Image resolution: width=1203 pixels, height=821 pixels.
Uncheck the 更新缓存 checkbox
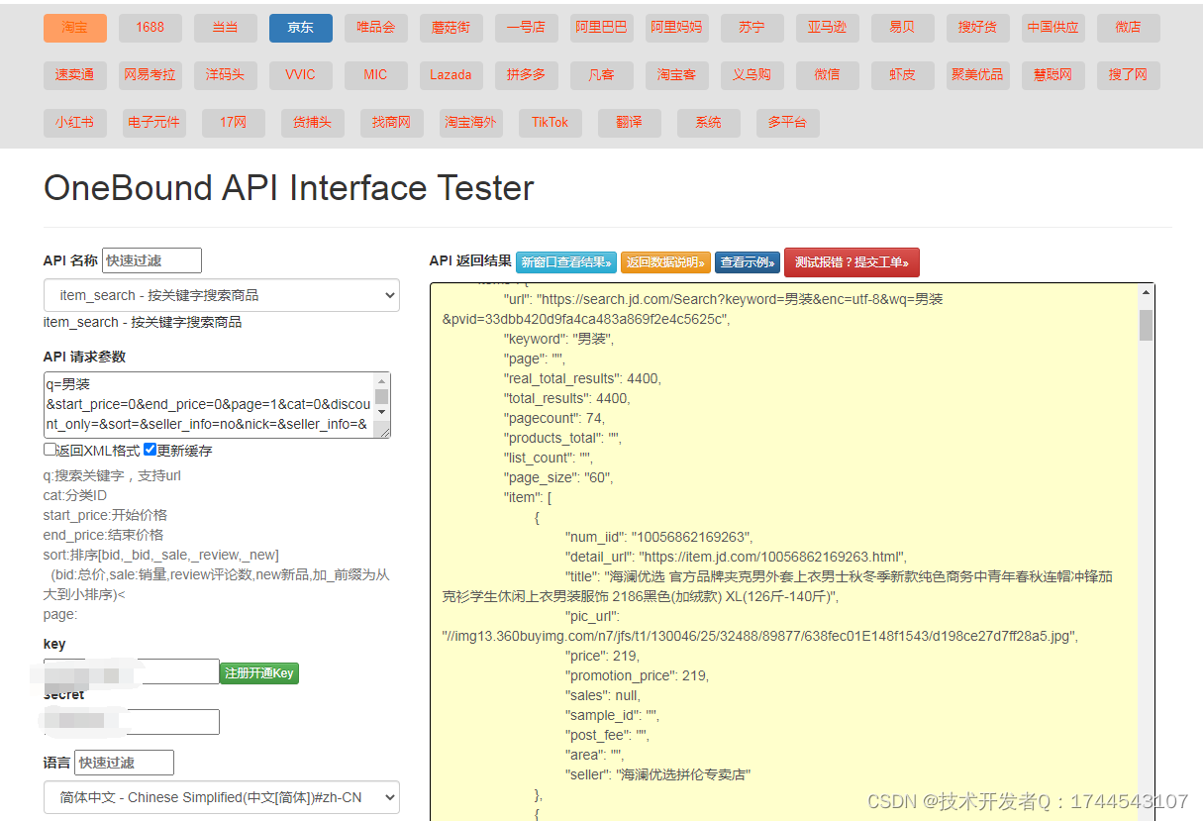click(150, 450)
